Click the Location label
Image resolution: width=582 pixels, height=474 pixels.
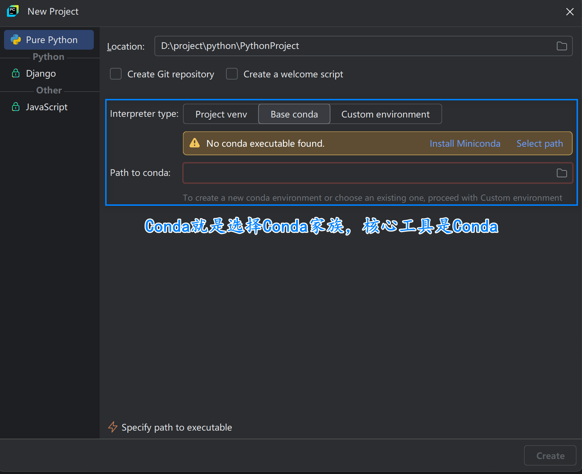[126, 46]
